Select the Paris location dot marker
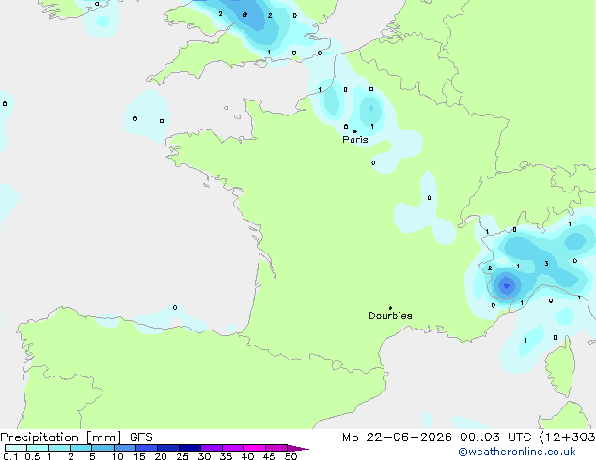 coord(355,131)
